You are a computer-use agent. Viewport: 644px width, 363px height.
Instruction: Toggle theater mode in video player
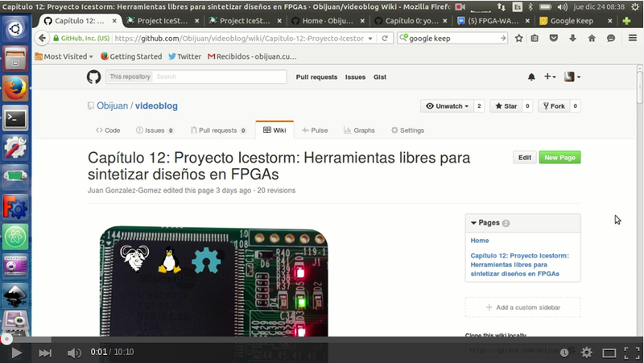tap(609, 353)
